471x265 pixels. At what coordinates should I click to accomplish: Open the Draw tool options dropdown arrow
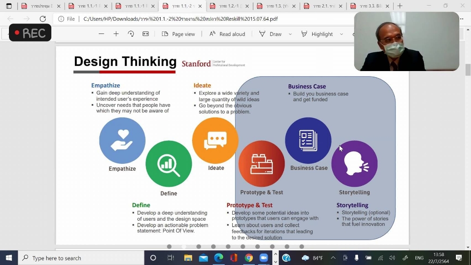click(290, 34)
